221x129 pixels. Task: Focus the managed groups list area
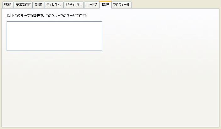click(54, 36)
